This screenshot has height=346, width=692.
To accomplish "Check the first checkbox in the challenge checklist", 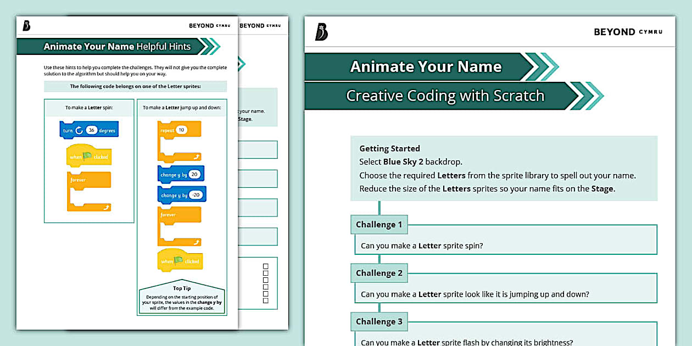I will coord(265,265).
